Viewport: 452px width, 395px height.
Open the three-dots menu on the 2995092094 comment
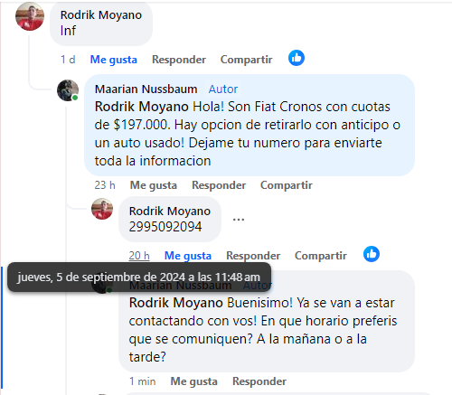pyautogui.click(x=239, y=220)
